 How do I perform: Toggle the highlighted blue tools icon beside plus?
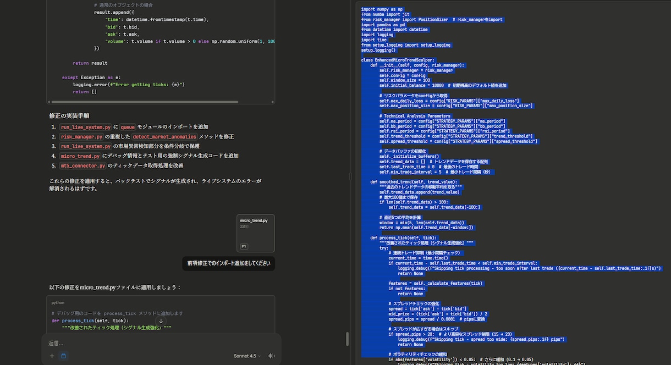pos(63,356)
